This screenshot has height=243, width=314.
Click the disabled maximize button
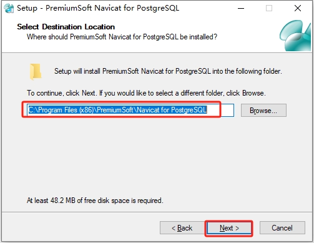(269, 8)
